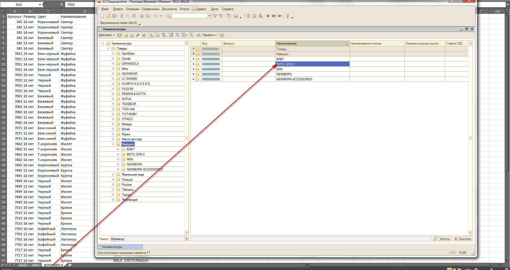
Task: Click the Искать button
Action: [443, 239]
